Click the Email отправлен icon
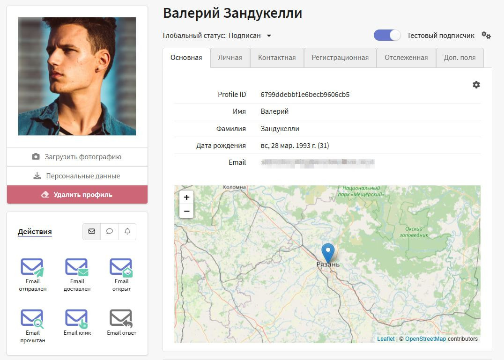The height and width of the screenshot is (360, 504). coord(32,267)
